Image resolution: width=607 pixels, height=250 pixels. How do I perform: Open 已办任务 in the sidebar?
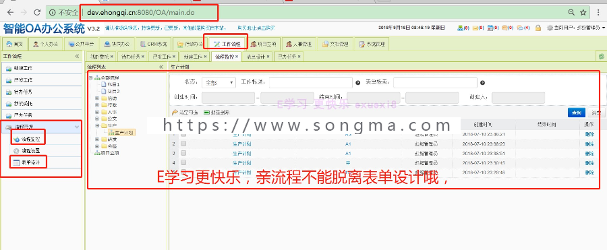pos(41,115)
